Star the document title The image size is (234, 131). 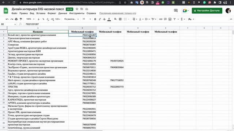pyautogui.click(x=77, y=9)
